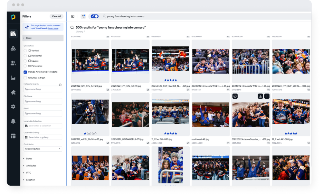Open the settings gear in the sidebar
This screenshot has height=196, width=322.
(x=13, y=107)
